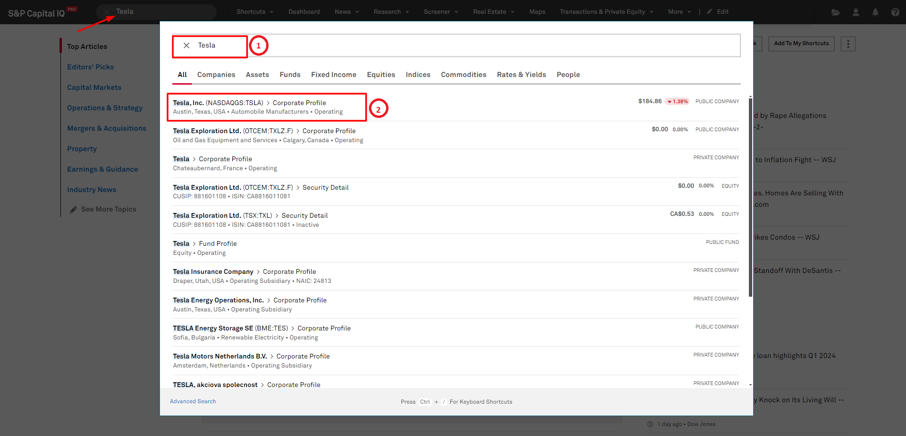Switch to the People tab
The height and width of the screenshot is (436, 906).
(x=568, y=75)
